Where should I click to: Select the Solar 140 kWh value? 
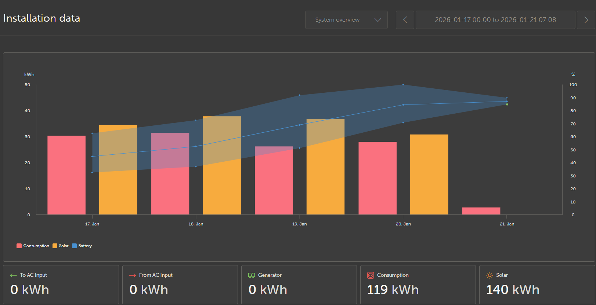point(513,290)
